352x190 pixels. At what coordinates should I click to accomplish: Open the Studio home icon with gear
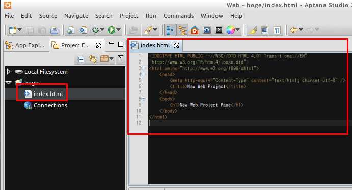tap(195, 30)
